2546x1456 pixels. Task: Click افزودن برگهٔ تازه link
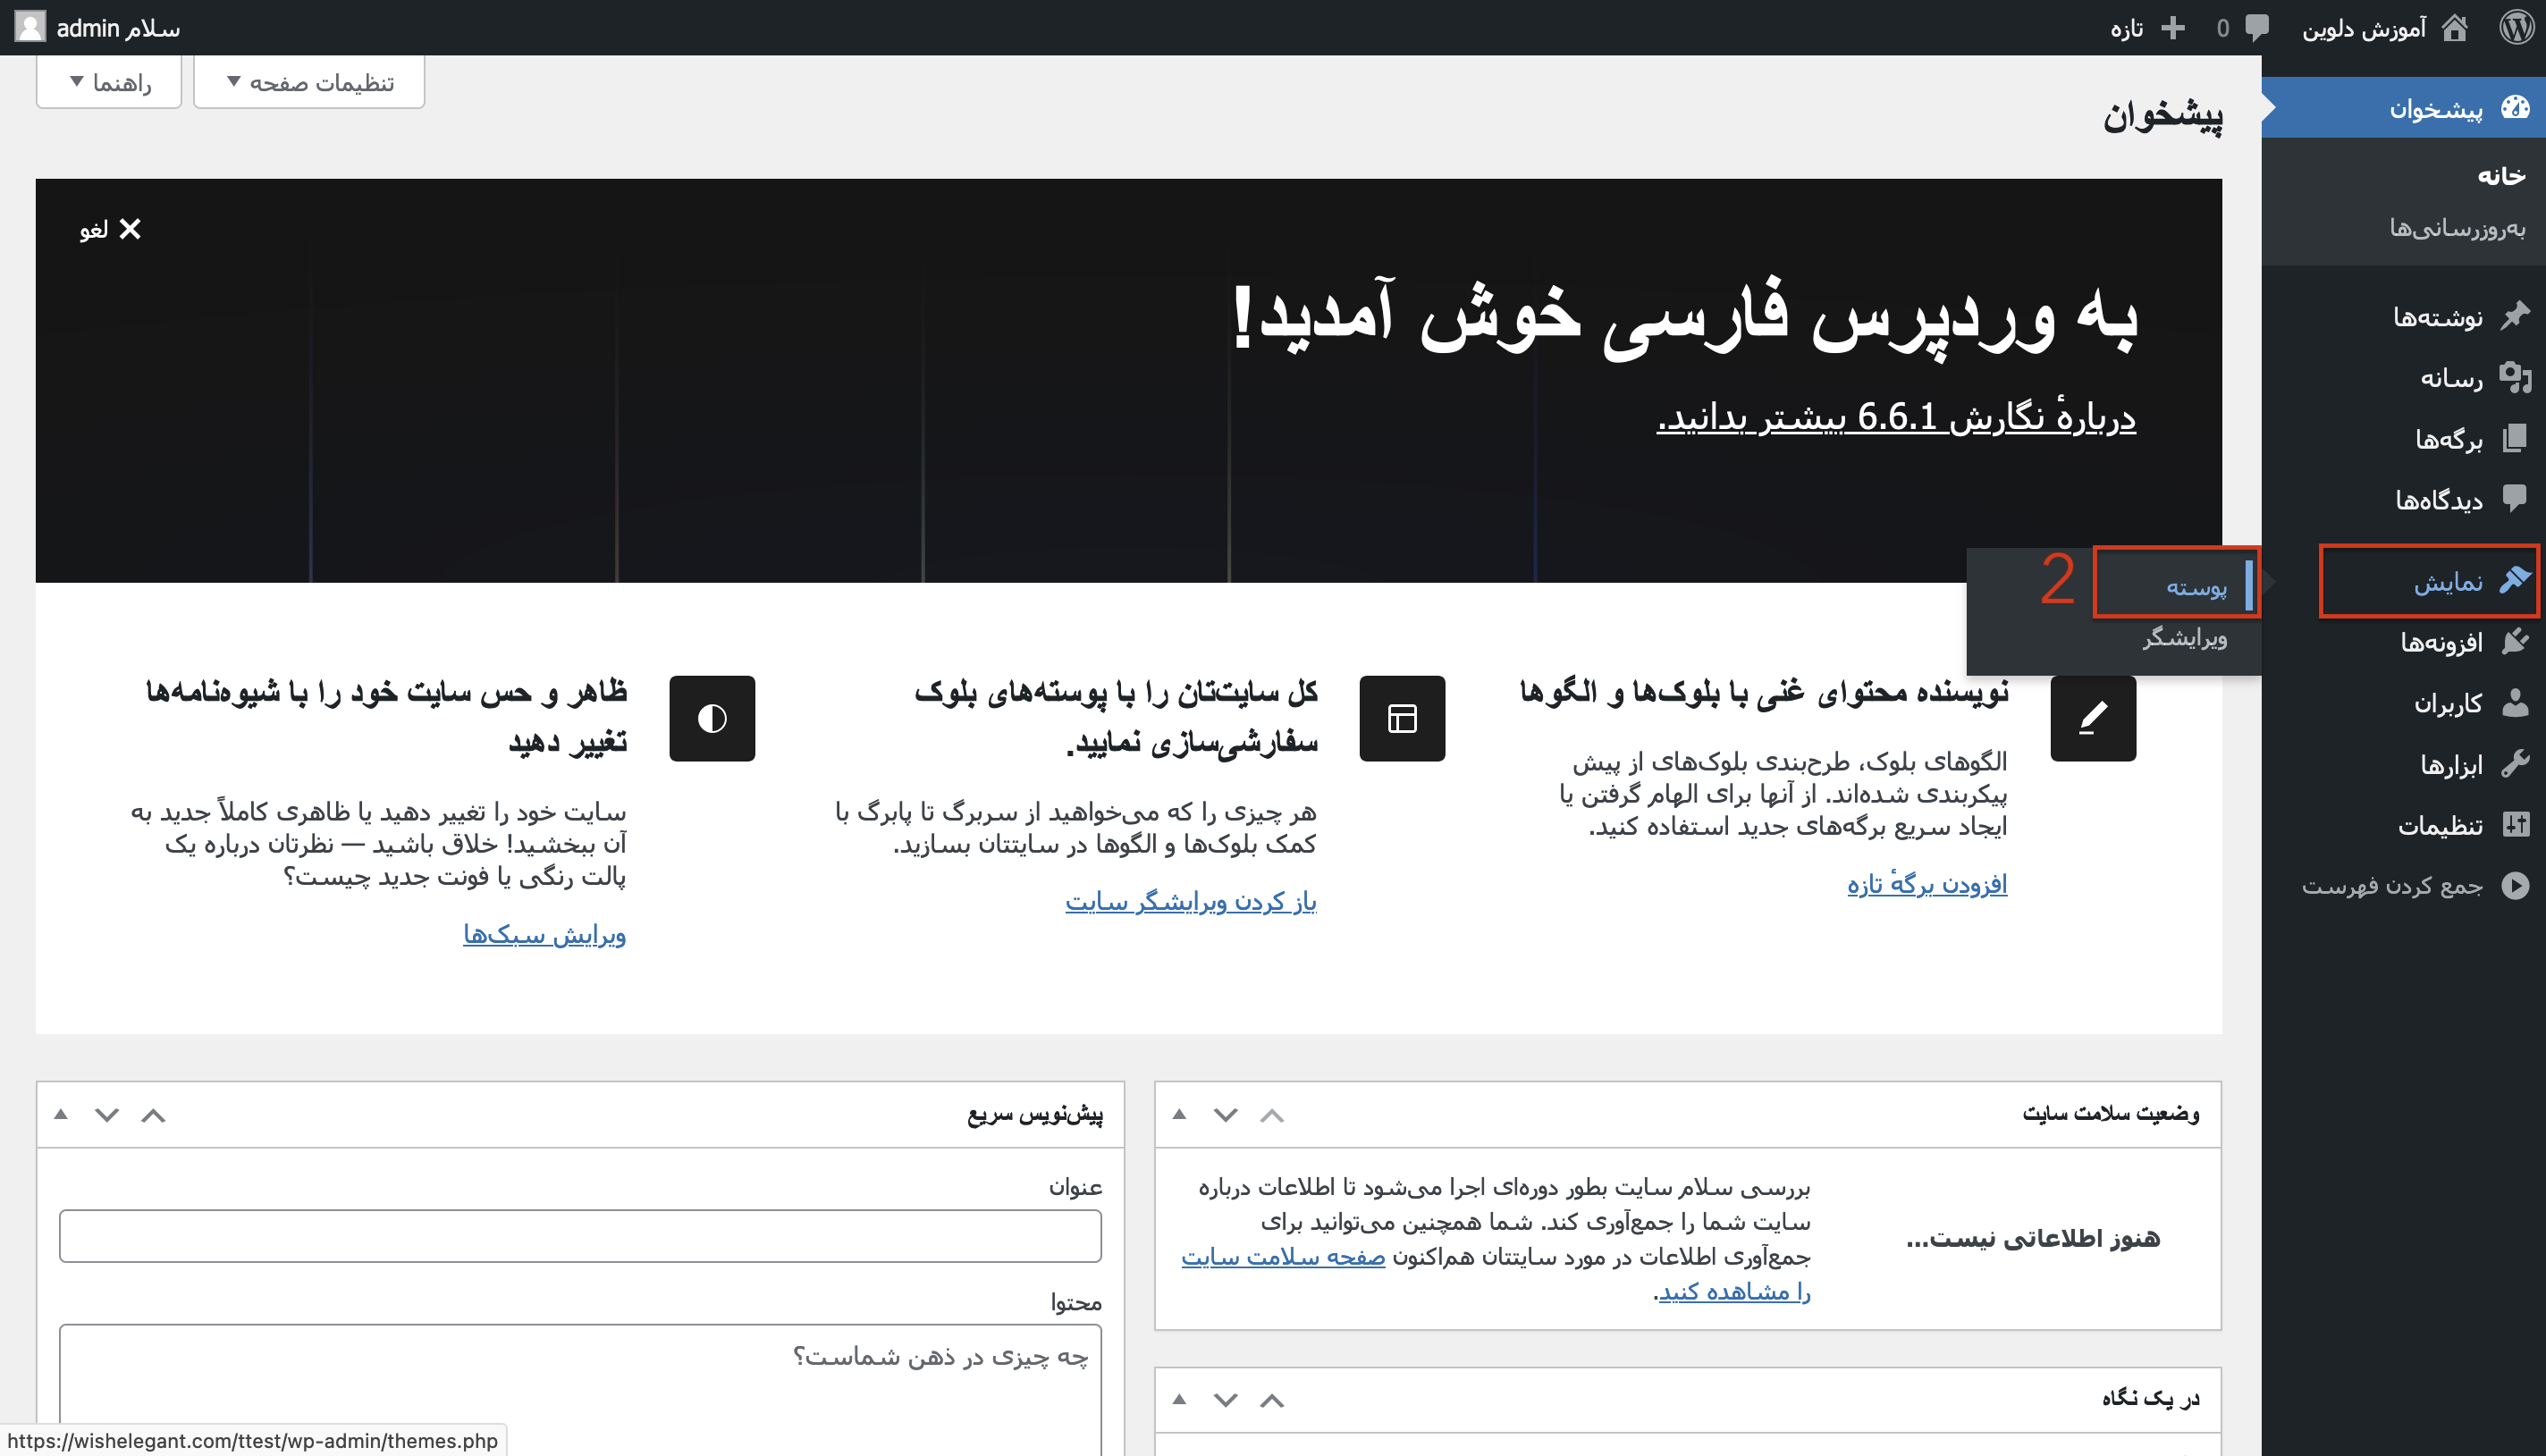tap(1927, 884)
